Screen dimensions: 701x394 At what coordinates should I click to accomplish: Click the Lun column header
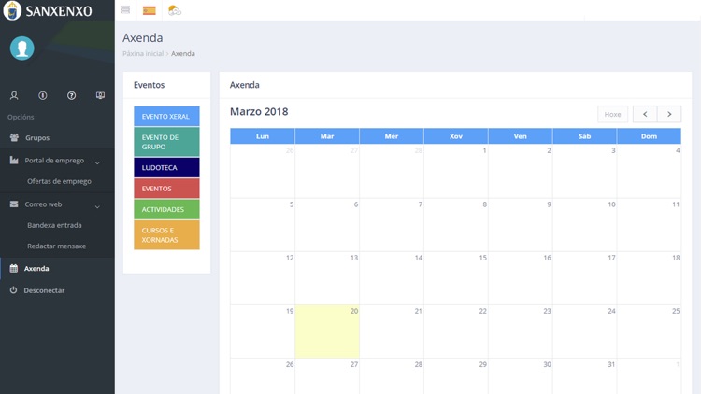tap(263, 136)
